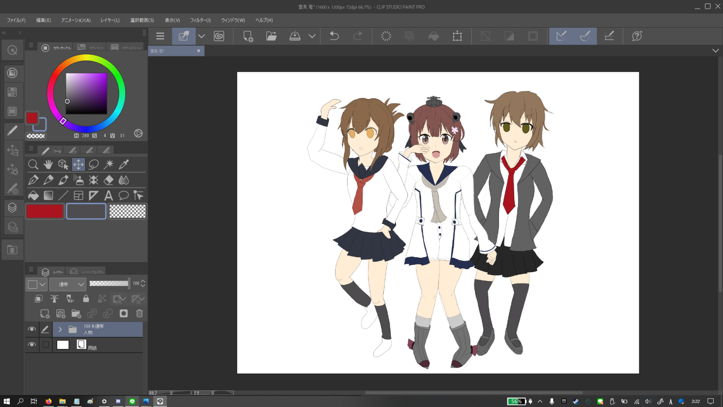Expand the 人物 layer folder
This screenshot has width=723, height=407.
[60, 329]
